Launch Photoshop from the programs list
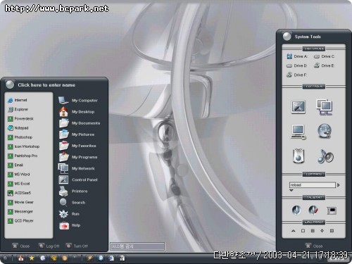The width and height of the screenshot is (352, 264). point(20,137)
